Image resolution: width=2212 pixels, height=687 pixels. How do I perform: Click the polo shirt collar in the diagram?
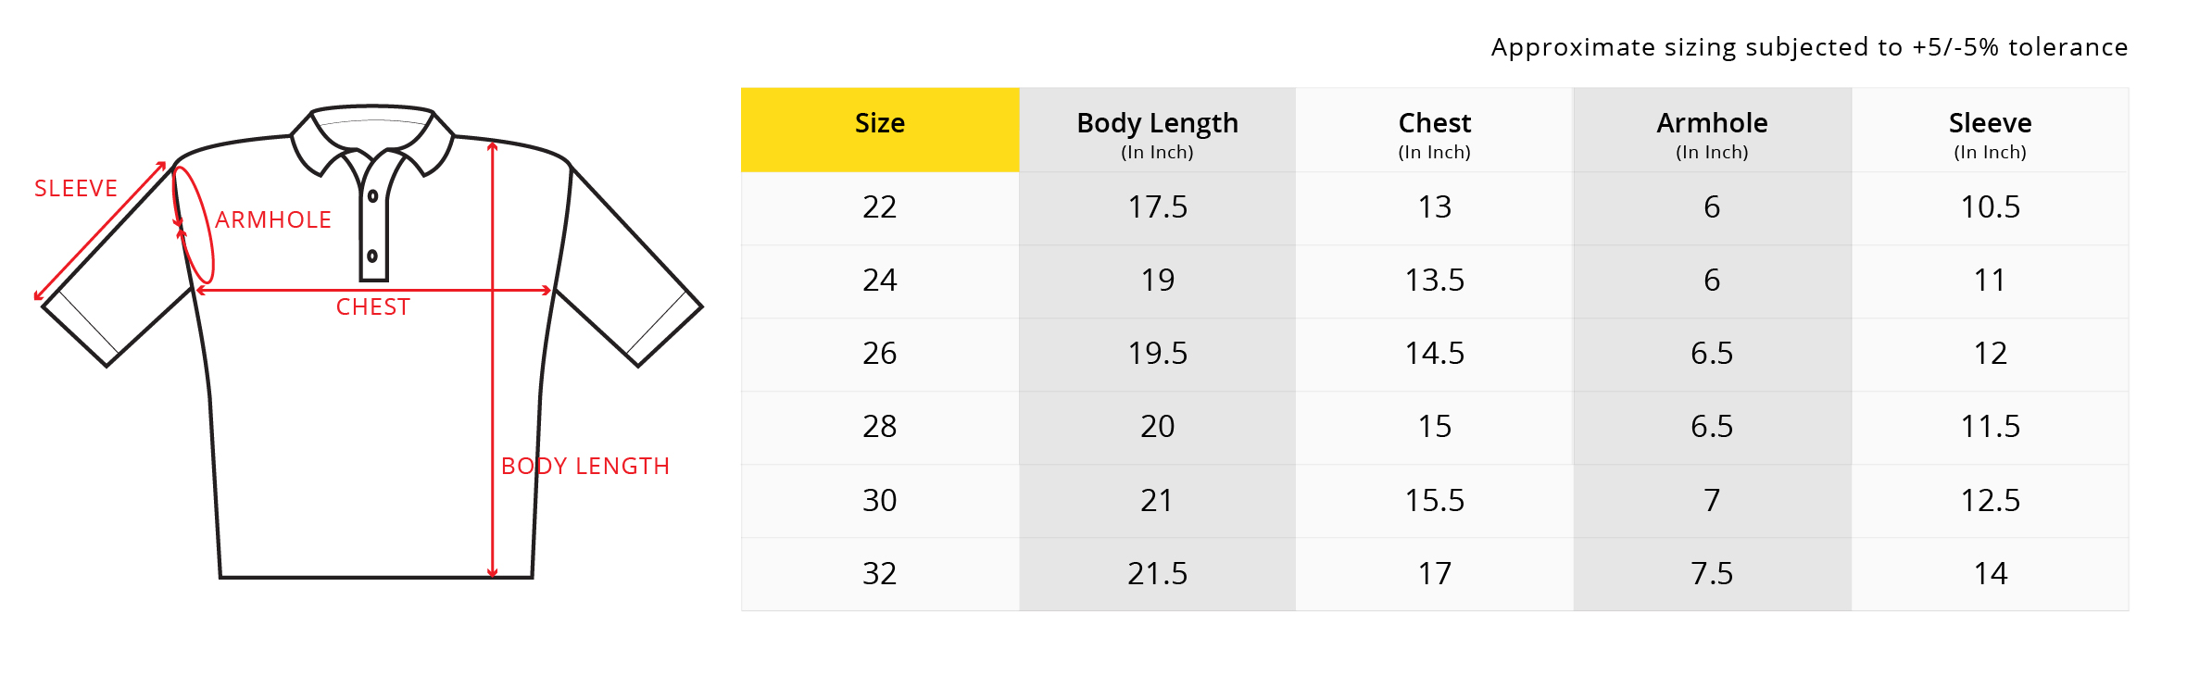tap(372, 130)
